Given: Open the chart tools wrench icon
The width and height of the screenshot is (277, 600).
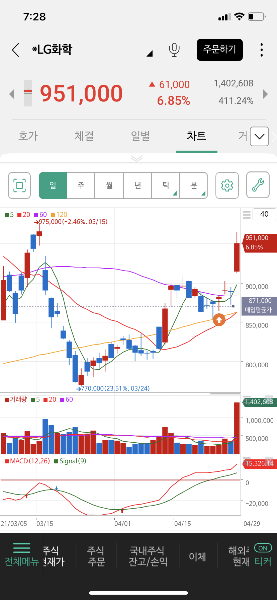Looking at the screenshot, I should (258, 185).
